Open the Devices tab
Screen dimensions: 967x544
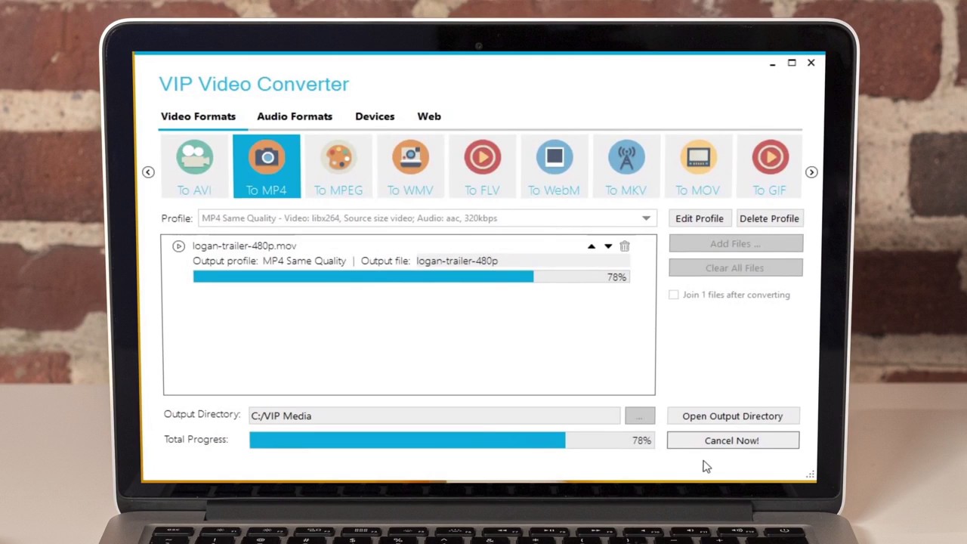point(375,116)
